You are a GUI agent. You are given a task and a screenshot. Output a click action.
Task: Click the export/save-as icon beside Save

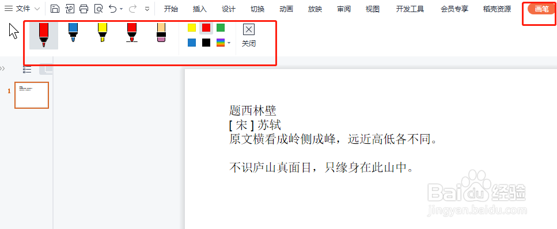[x=70, y=9]
